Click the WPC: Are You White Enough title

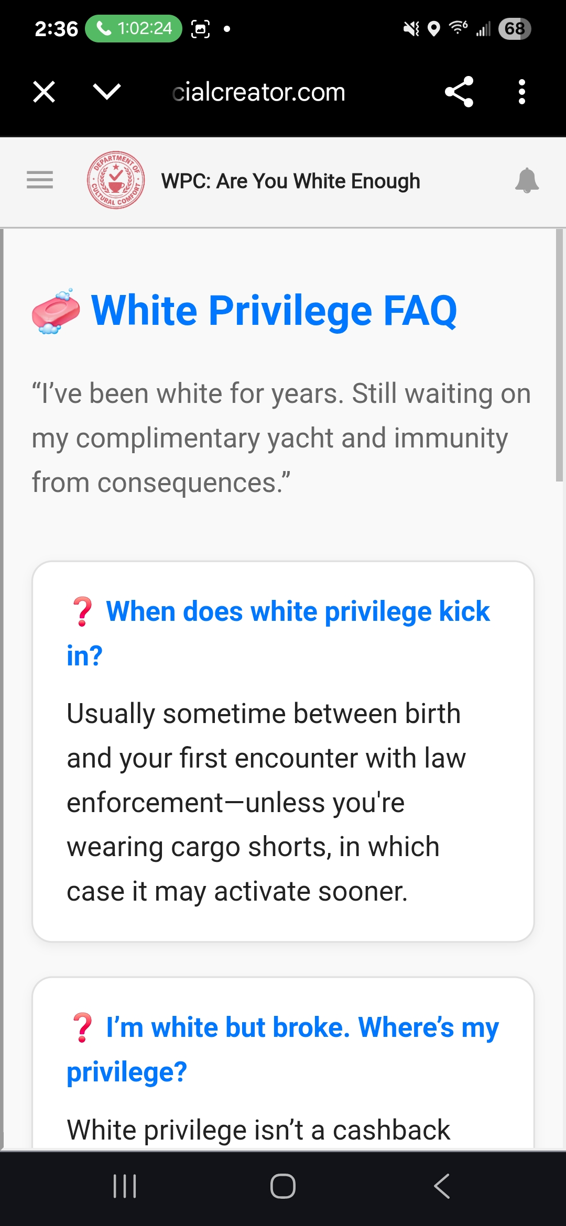click(290, 181)
